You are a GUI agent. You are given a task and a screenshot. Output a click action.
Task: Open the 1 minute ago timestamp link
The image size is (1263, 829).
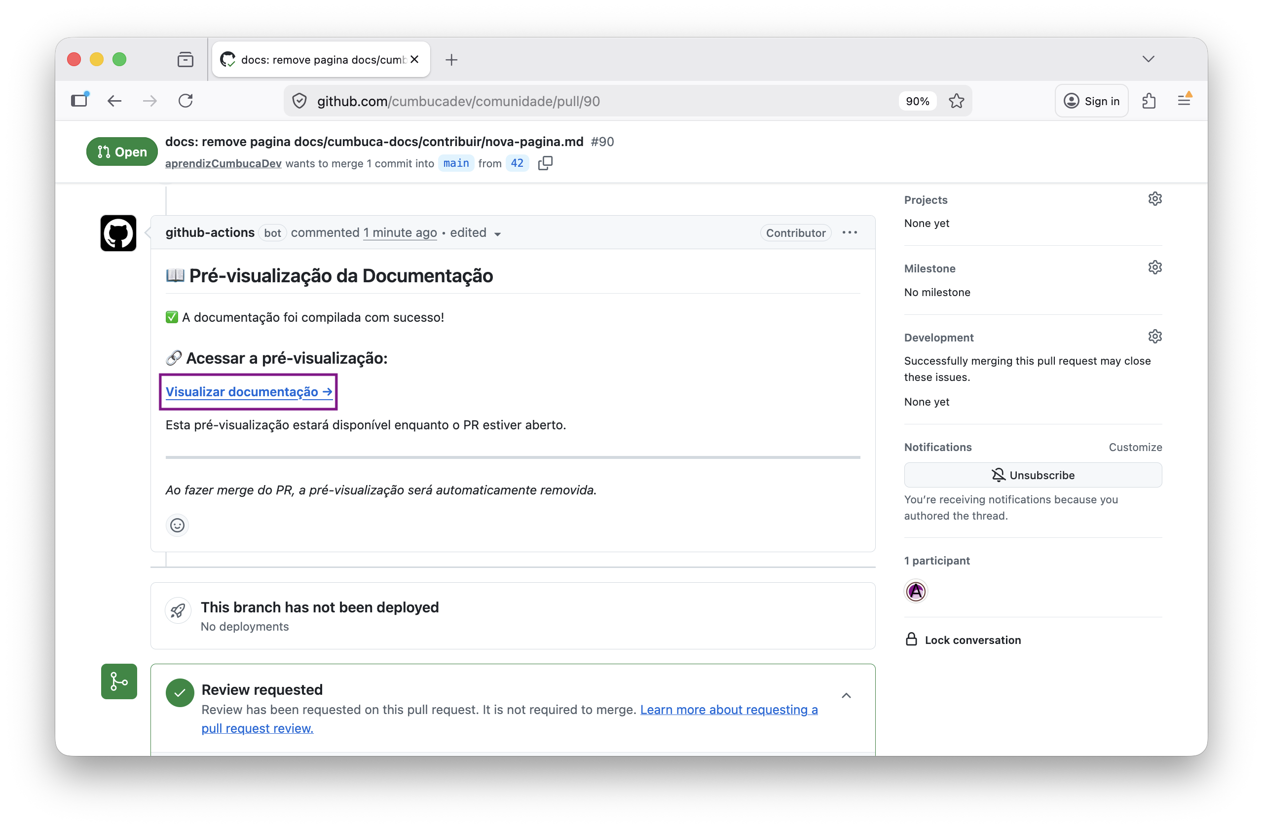pyautogui.click(x=400, y=232)
